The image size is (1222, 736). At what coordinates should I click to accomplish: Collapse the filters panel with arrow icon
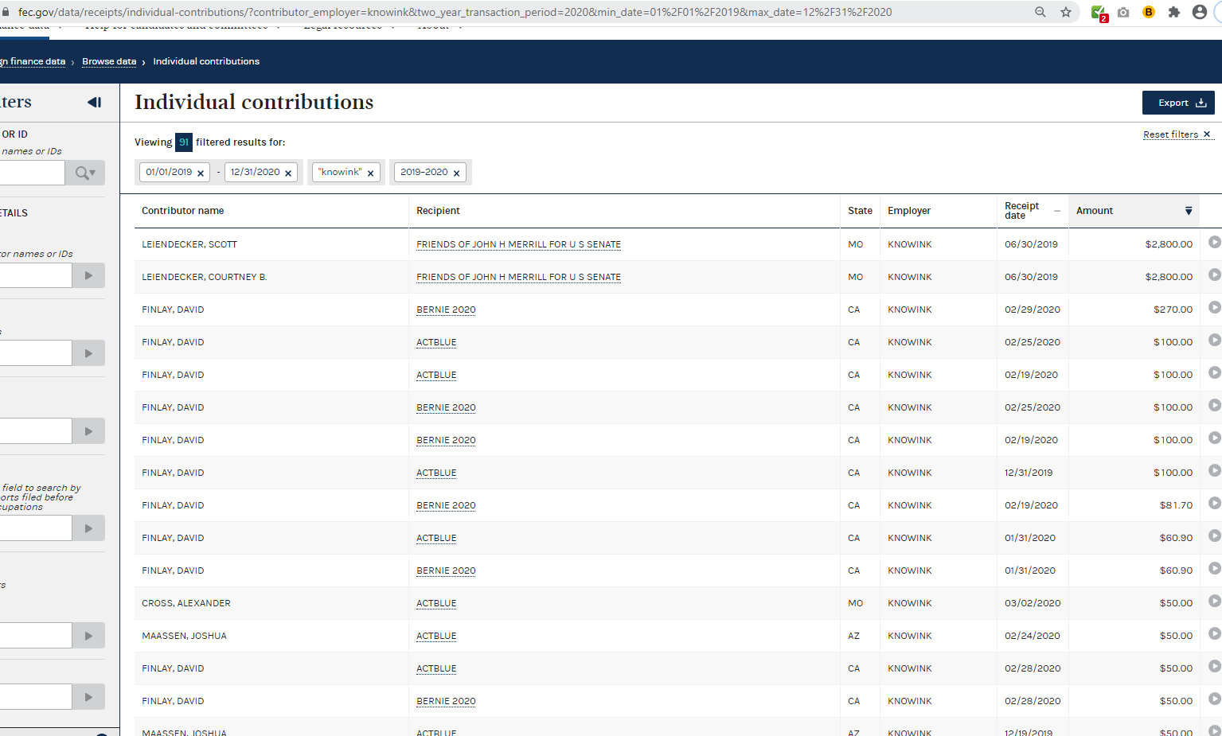95,102
